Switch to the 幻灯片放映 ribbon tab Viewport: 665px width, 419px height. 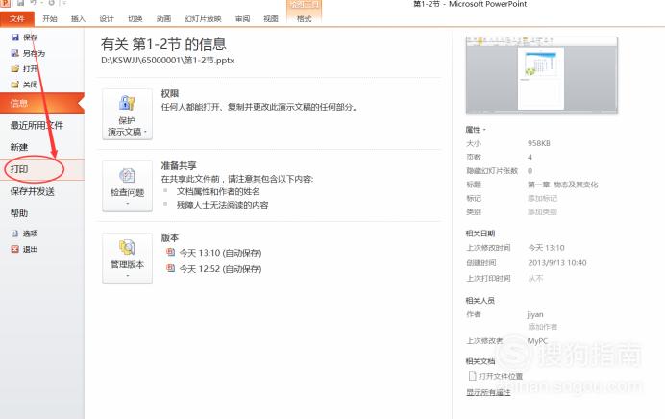coord(203,18)
